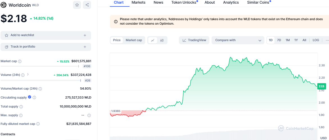Image resolution: width=329 pixels, height=140 pixels.
Task: Click the Market cap rank progress bar
Action: [x=40, y=66]
